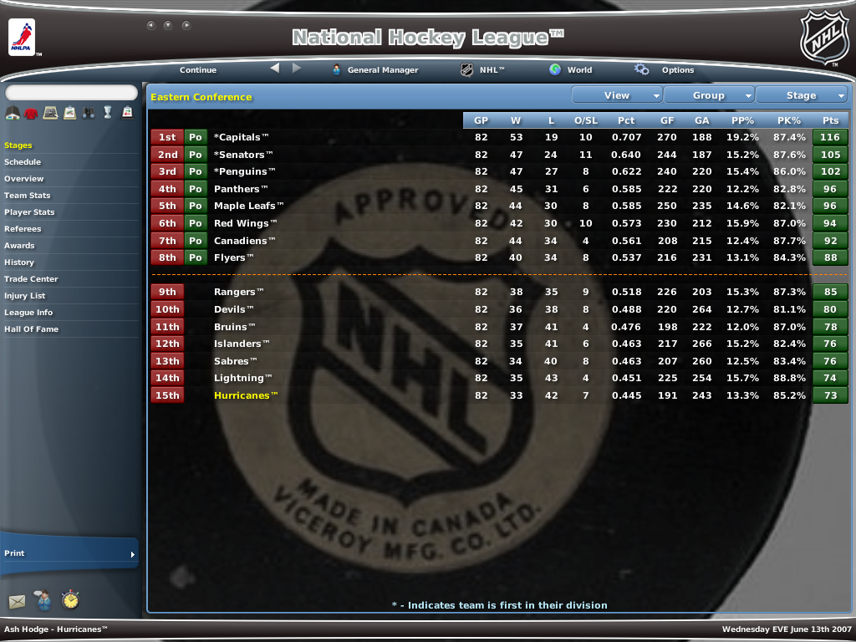Open the General Manager menu icon
The height and width of the screenshot is (642, 856).
(x=337, y=70)
